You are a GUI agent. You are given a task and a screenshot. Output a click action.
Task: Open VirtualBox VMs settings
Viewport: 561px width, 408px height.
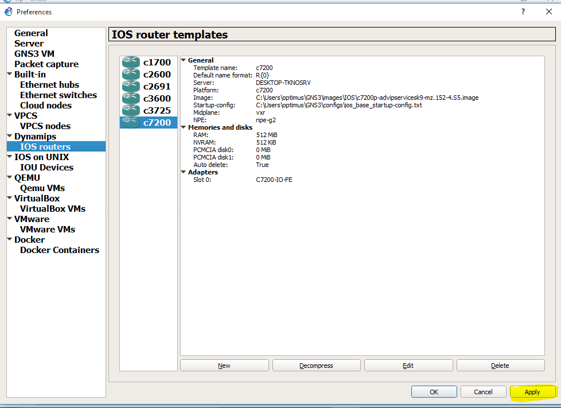click(53, 209)
